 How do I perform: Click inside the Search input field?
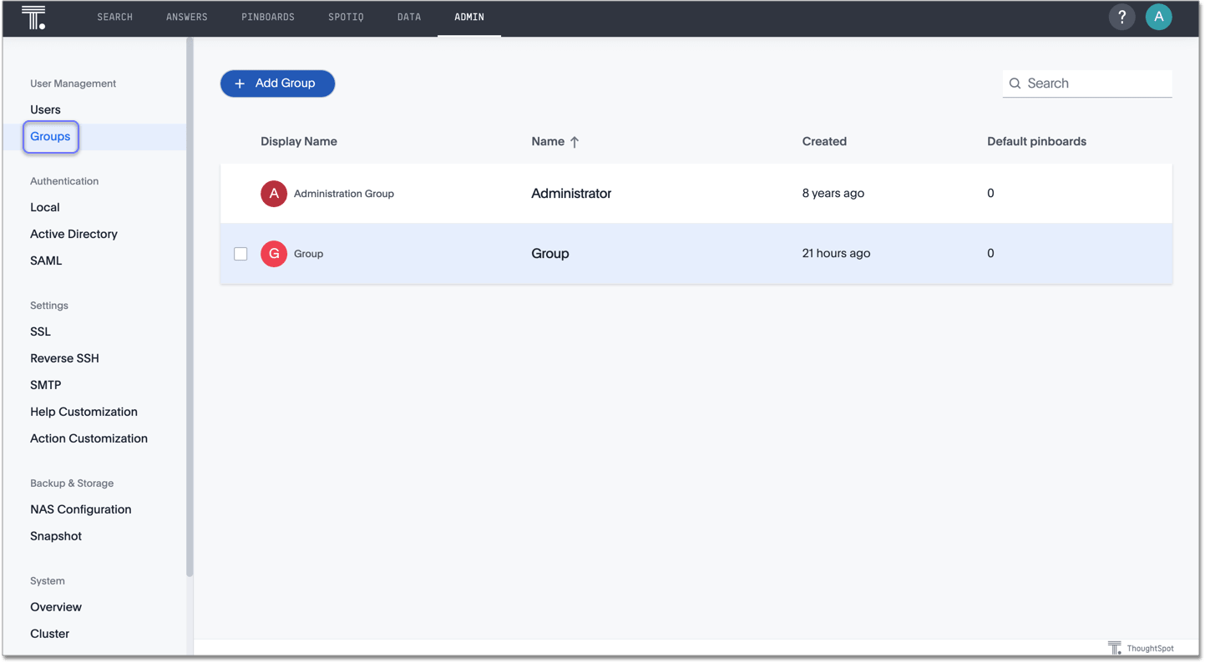click(1086, 84)
